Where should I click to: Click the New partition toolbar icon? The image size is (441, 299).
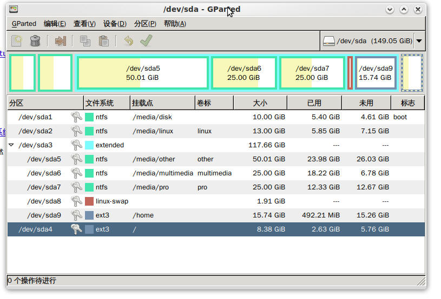[x=17, y=40]
